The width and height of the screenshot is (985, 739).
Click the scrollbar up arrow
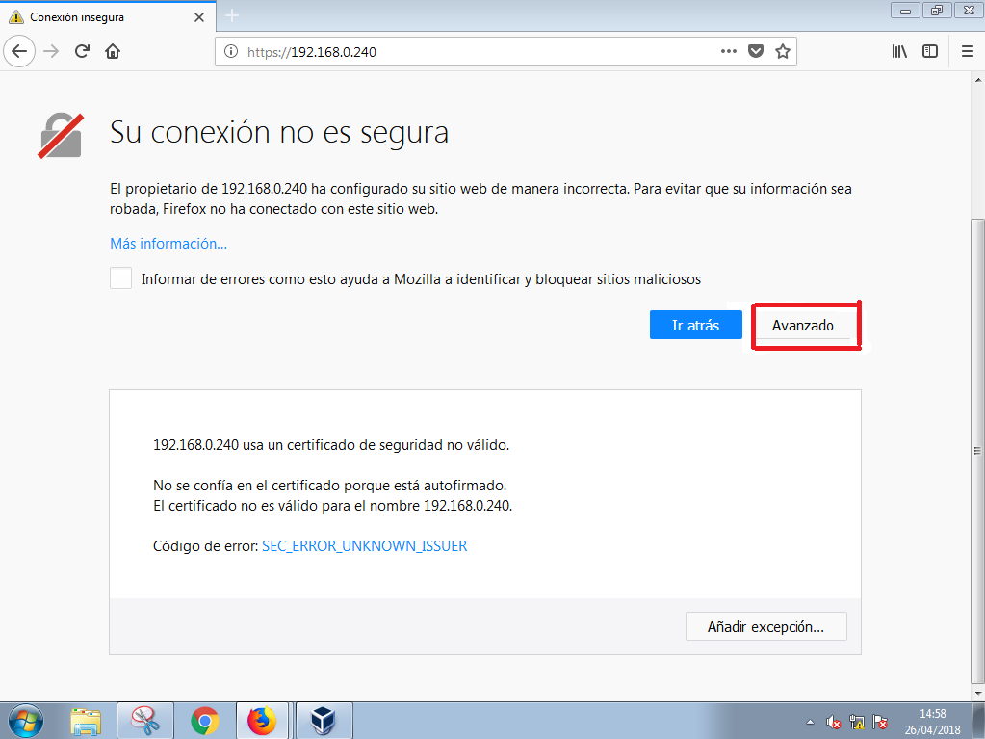coord(978,80)
